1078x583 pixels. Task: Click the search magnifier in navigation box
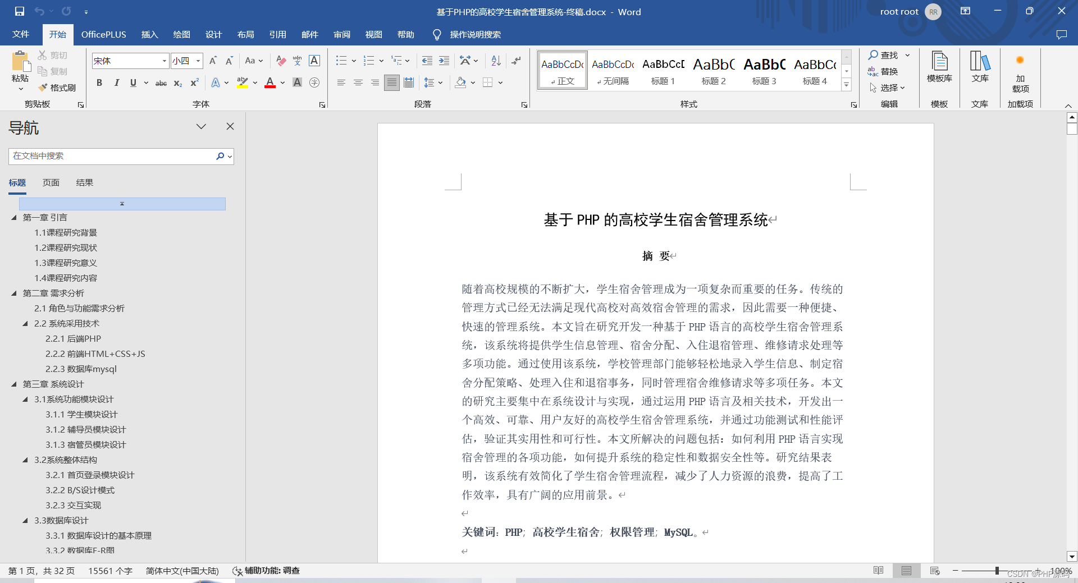(x=220, y=156)
